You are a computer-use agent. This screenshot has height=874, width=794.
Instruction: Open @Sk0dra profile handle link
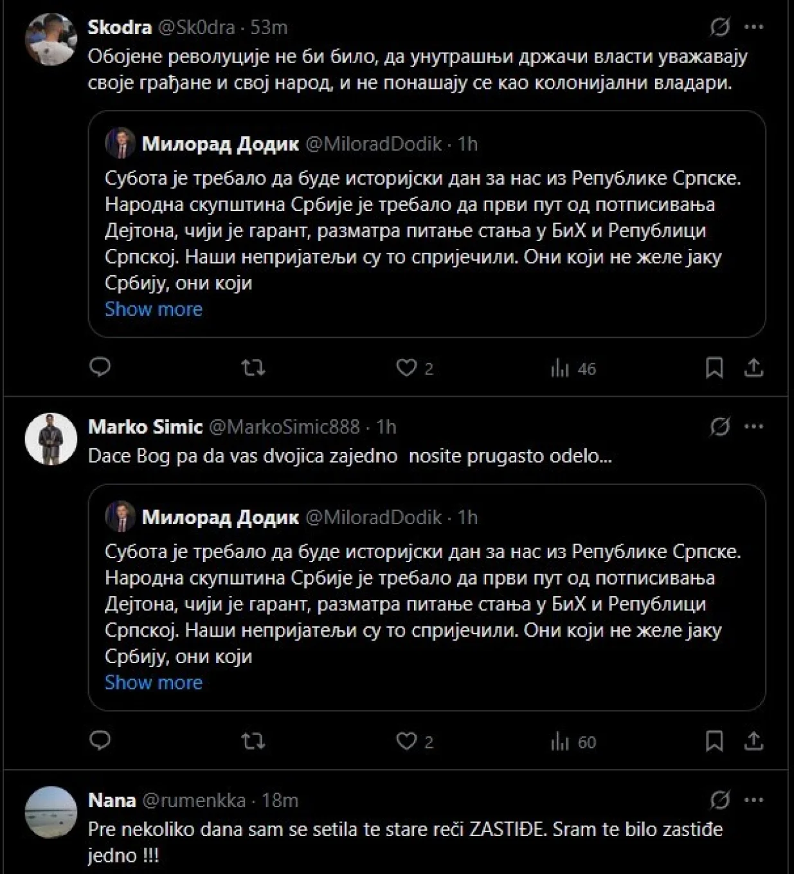click(x=198, y=28)
